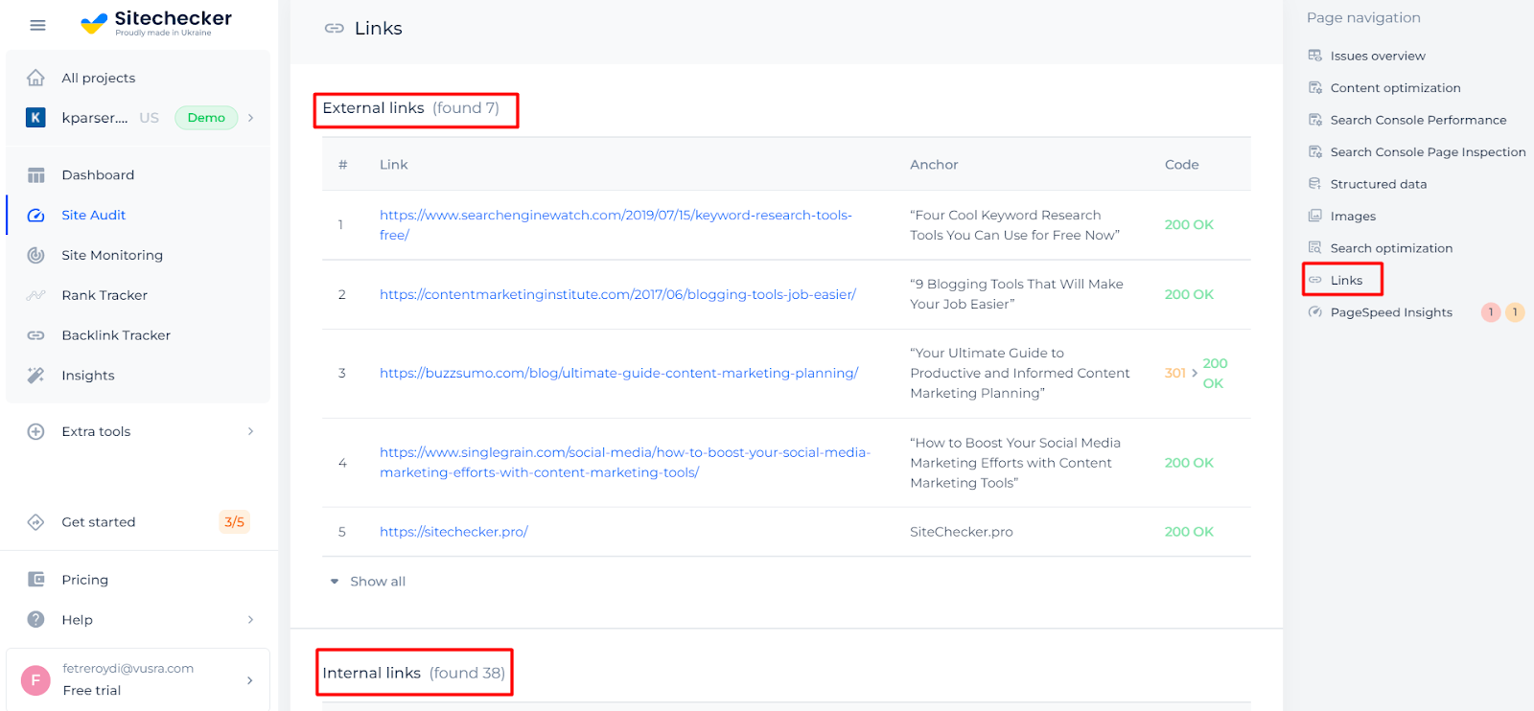Click the Extra tools plus icon
The image size is (1534, 711).
point(35,431)
